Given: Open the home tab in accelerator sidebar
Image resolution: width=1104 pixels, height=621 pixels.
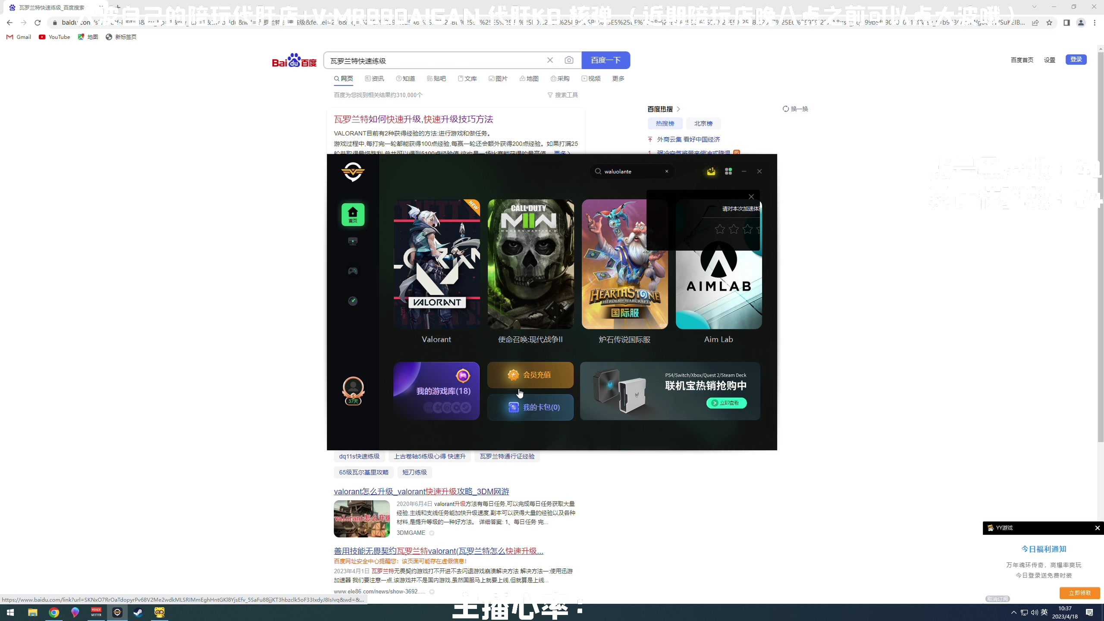Looking at the screenshot, I should [353, 214].
